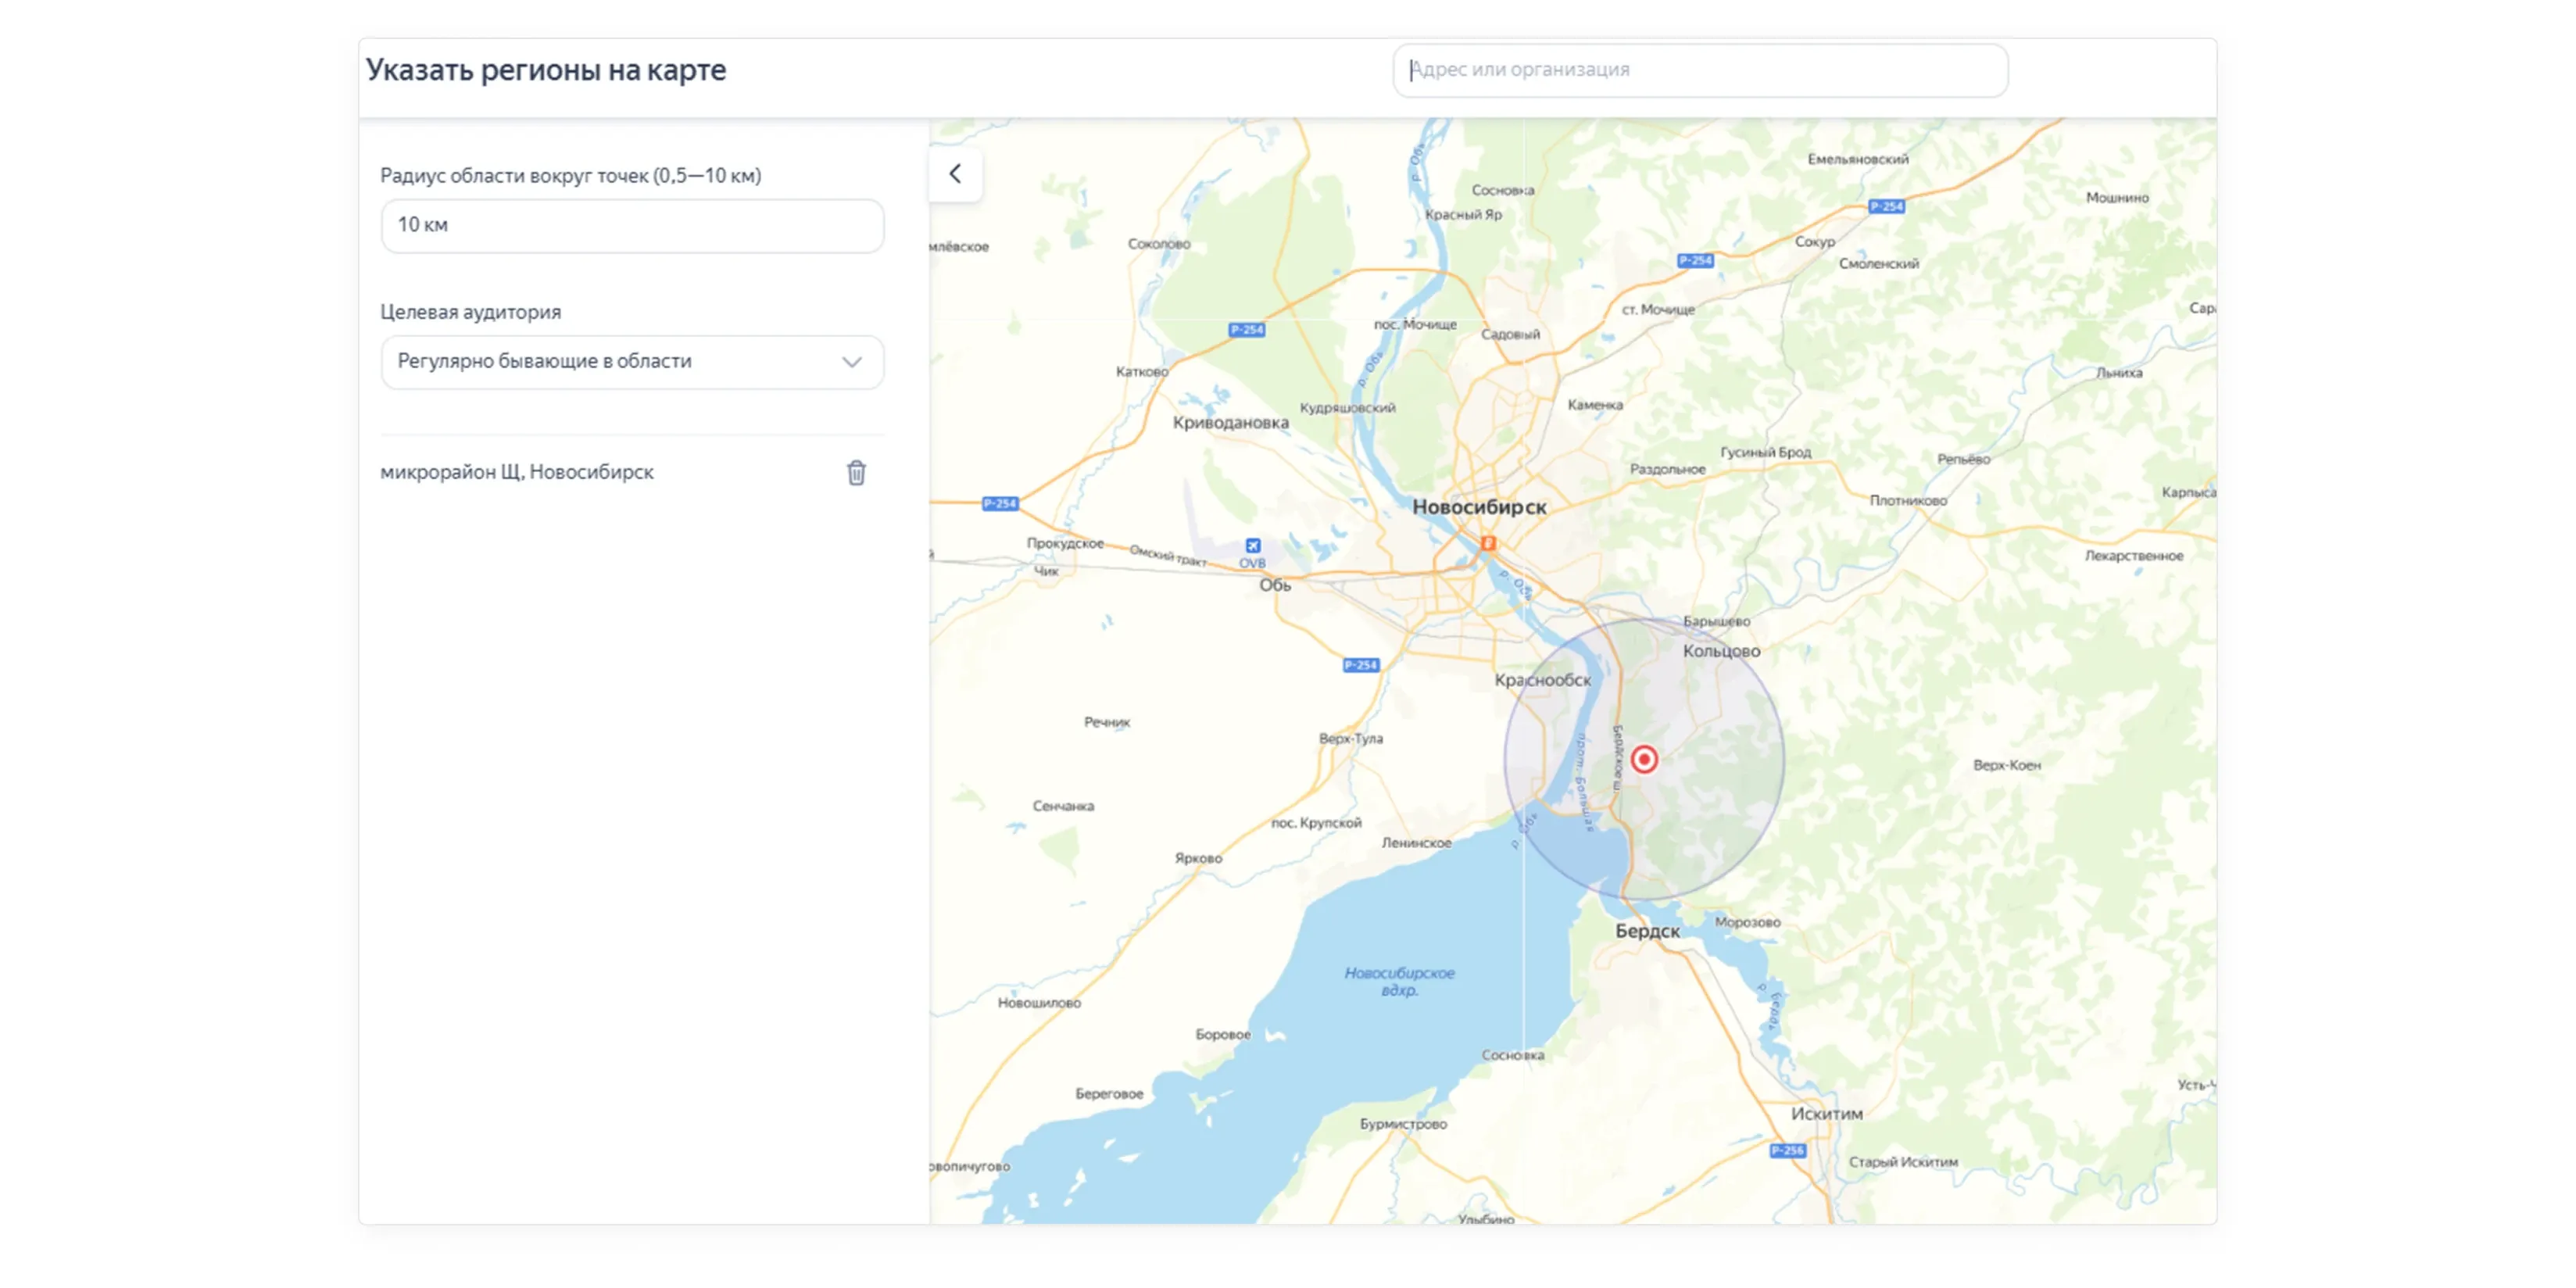The image size is (2576, 1288).
Task: Click the Новосибирск city label on map
Action: click(1479, 507)
